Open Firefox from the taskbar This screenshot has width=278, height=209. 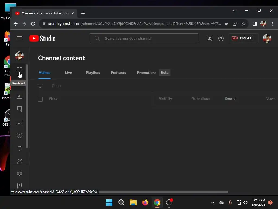145,202
